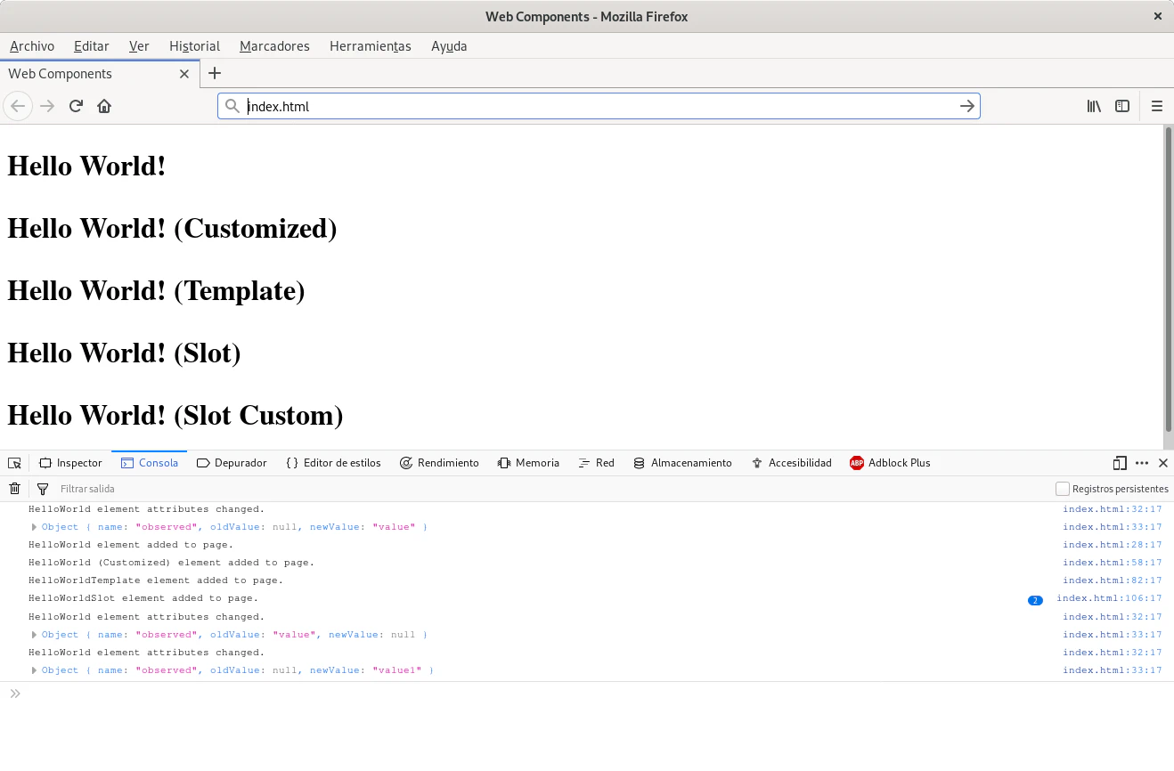Open index.html:58:17 source link
The width and height of the screenshot is (1174, 771).
(x=1112, y=563)
